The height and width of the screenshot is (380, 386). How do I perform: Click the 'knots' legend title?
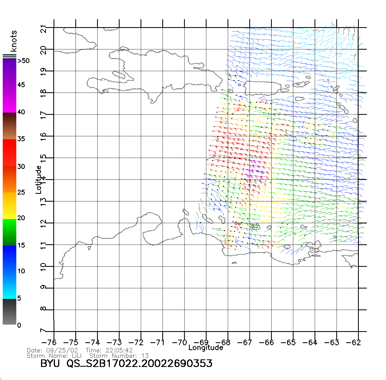(x=14, y=41)
